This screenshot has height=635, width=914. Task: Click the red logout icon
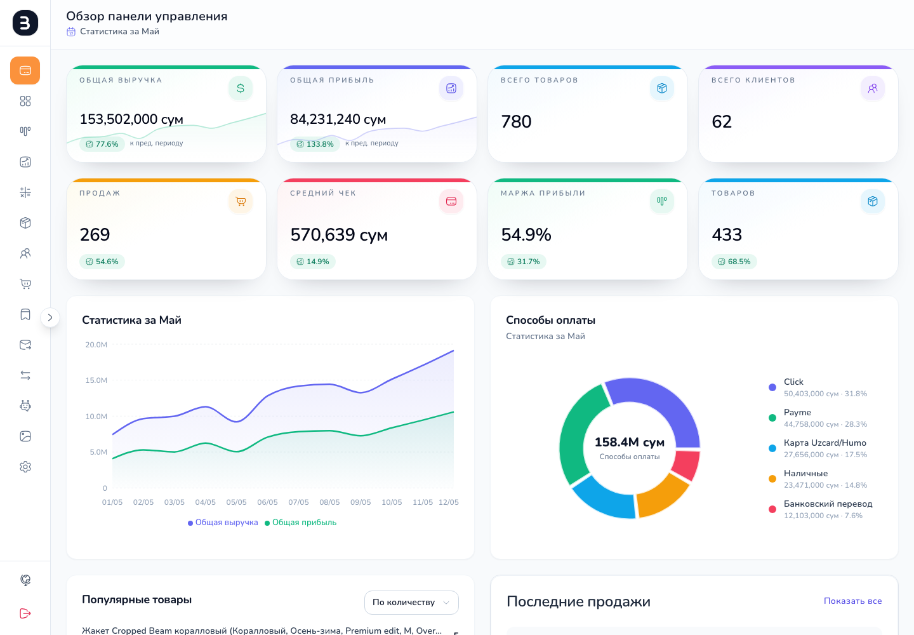coord(25,613)
